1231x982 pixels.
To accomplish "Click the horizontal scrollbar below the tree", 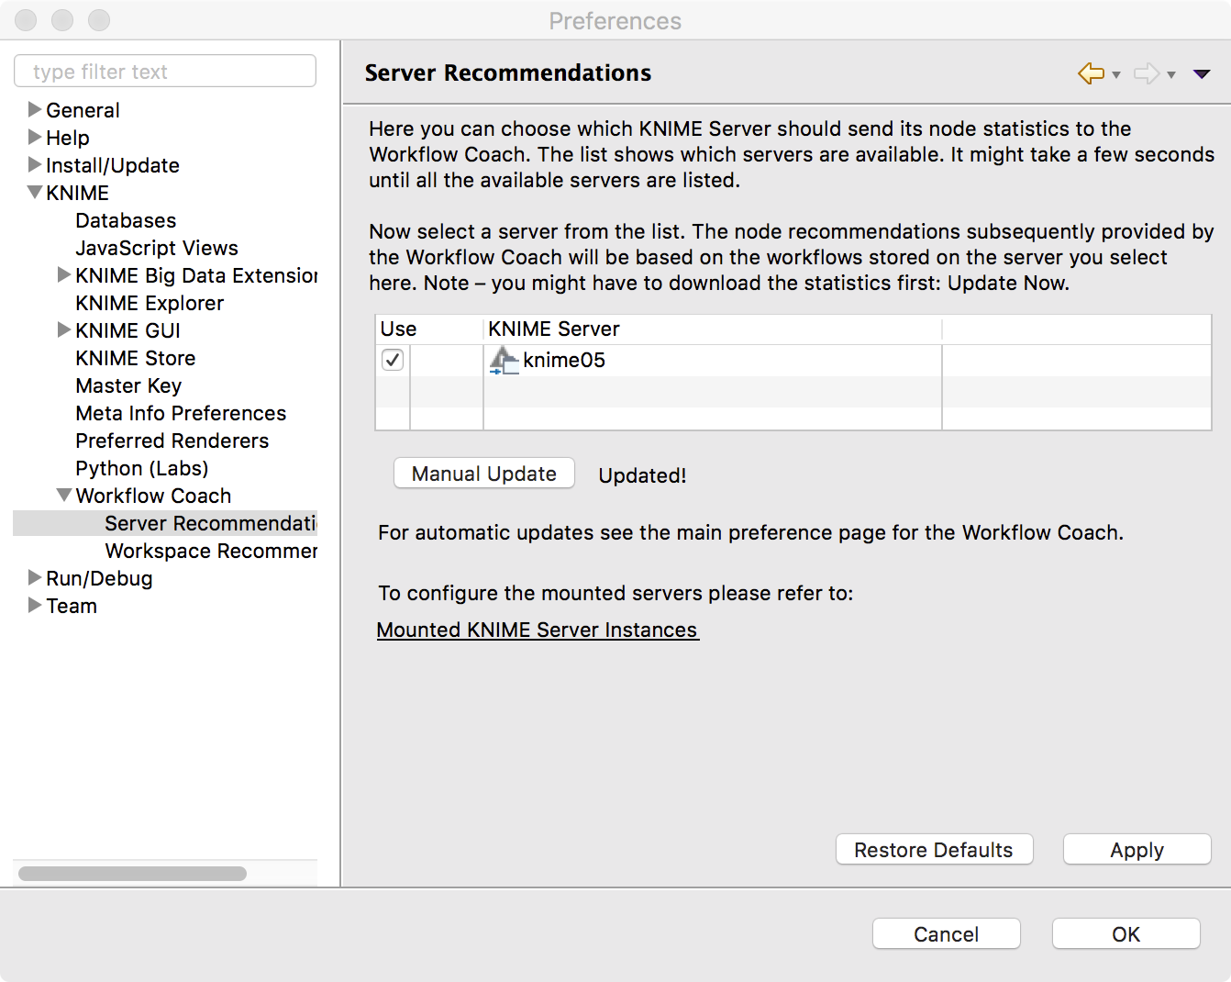I will (132, 875).
